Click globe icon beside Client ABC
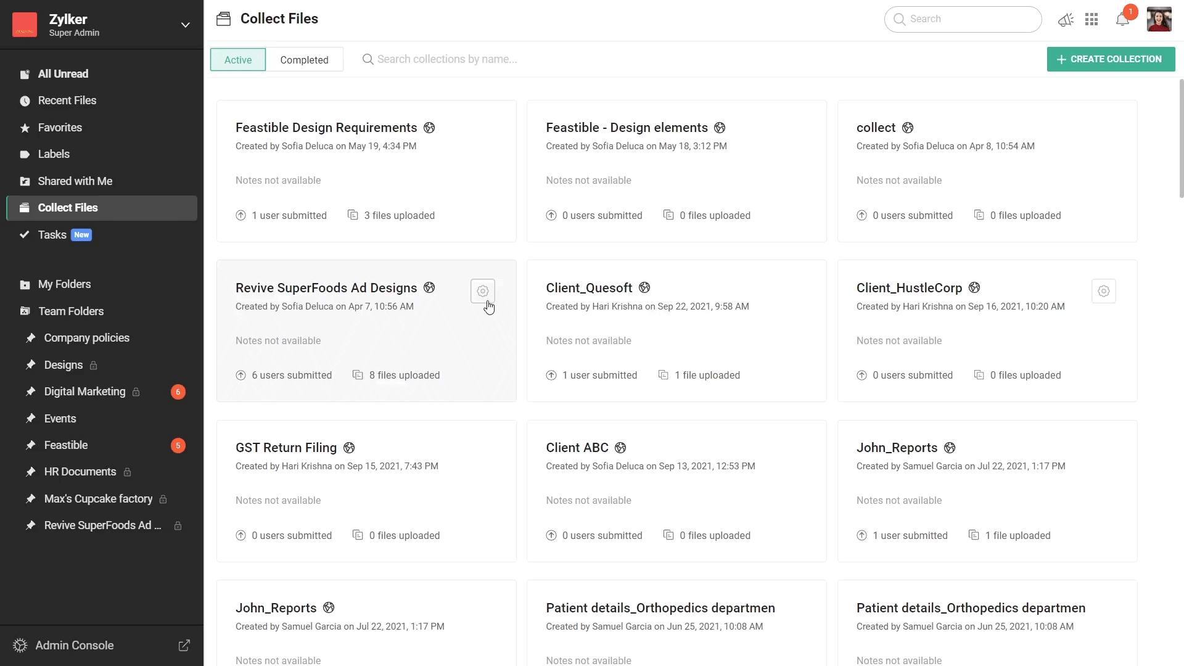 (620, 448)
